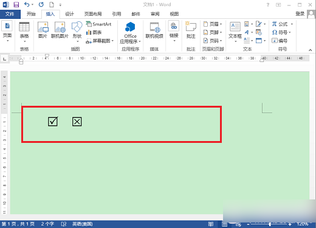Switch to Read Mode view icon
The width and height of the screenshot is (316, 228).
pos(211,224)
